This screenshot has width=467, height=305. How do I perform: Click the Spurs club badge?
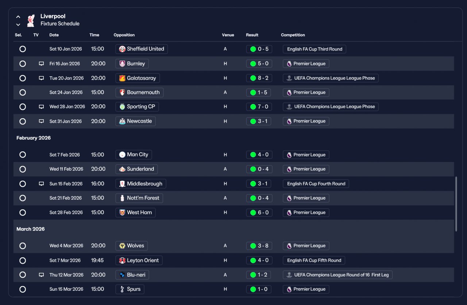click(122, 289)
